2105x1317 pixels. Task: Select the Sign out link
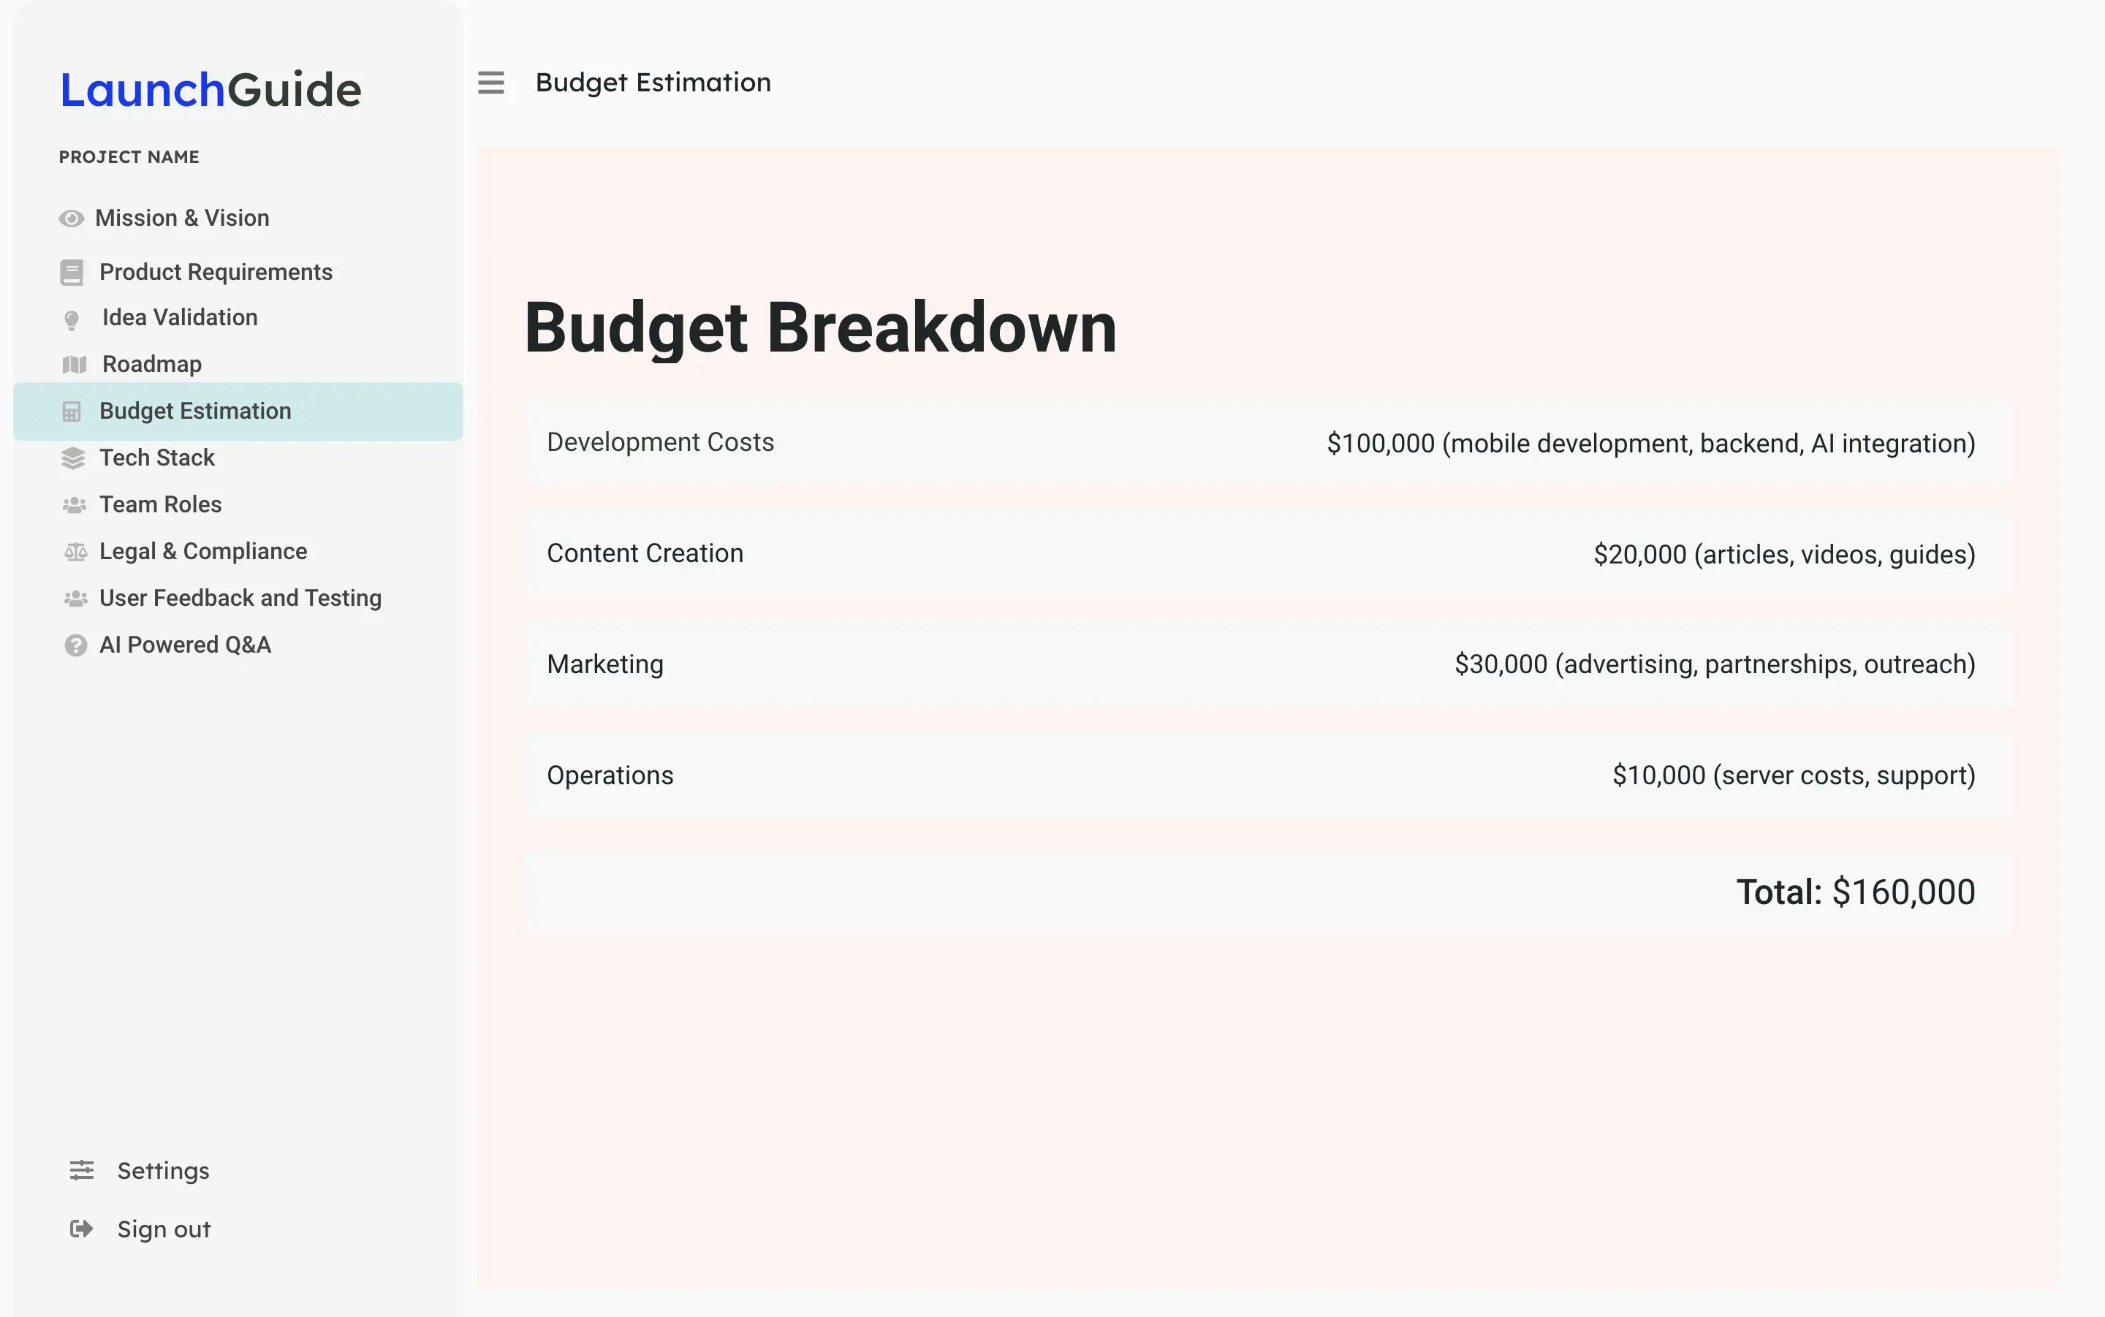click(164, 1229)
